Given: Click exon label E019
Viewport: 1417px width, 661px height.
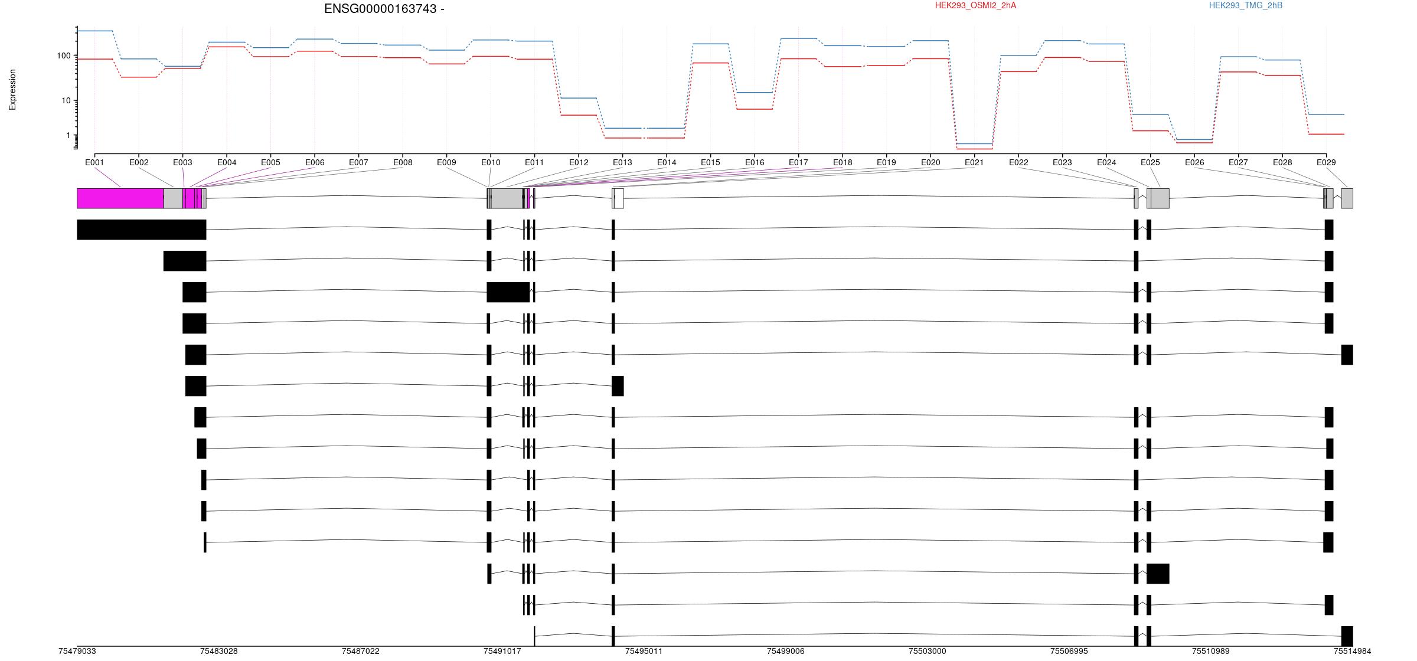Looking at the screenshot, I should (x=886, y=162).
